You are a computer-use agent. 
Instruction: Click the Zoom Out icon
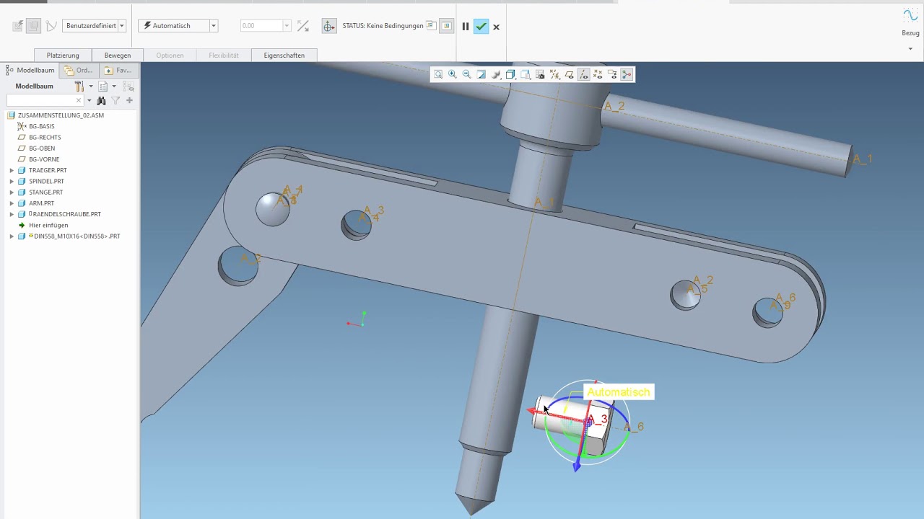[467, 74]
